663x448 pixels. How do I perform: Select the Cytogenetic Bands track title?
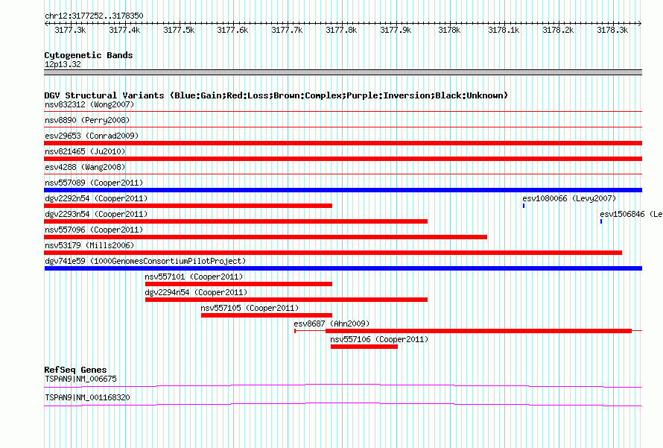[89, 55]
